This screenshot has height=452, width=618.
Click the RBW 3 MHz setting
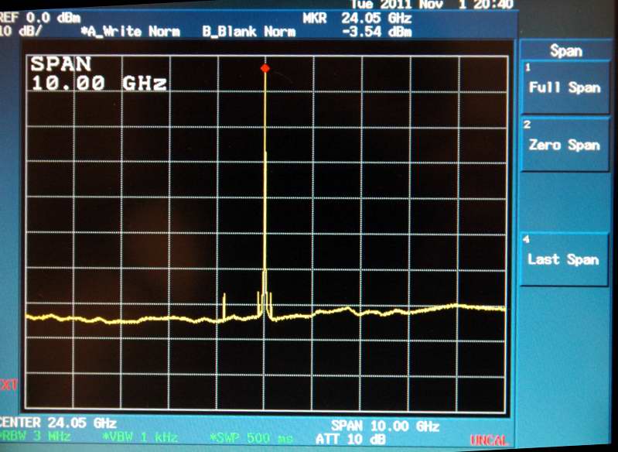(36, 437)
